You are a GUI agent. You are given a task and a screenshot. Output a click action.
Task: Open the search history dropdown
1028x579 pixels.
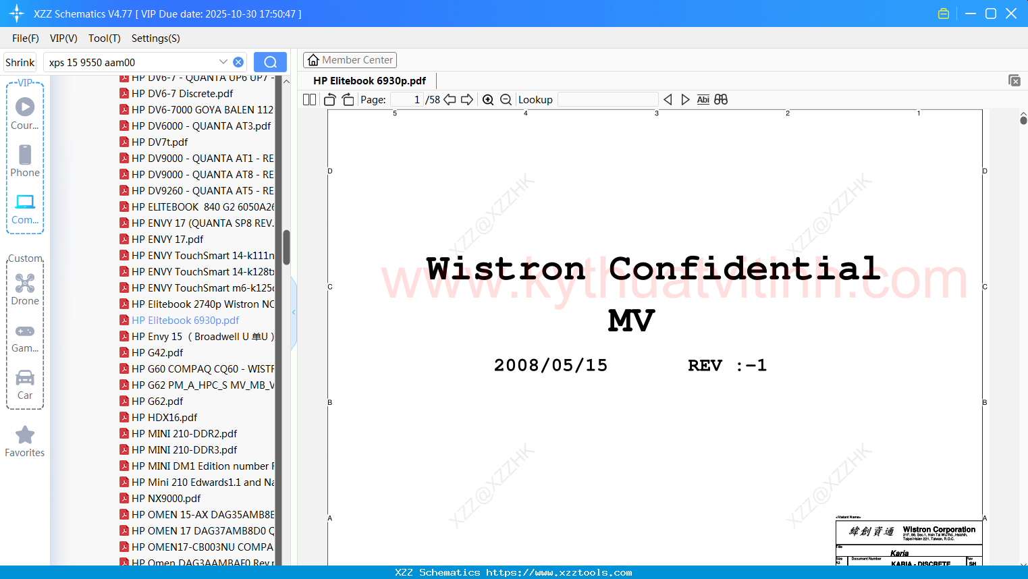(x=223, y=62)
